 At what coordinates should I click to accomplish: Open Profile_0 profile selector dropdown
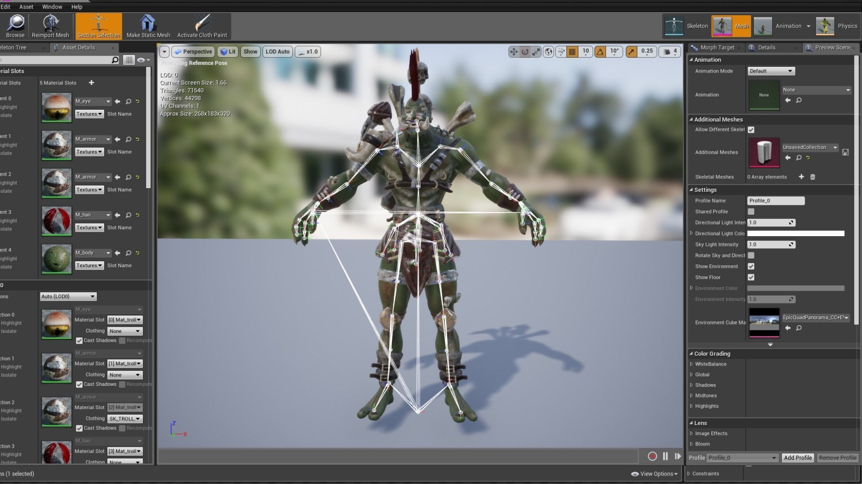742,458
